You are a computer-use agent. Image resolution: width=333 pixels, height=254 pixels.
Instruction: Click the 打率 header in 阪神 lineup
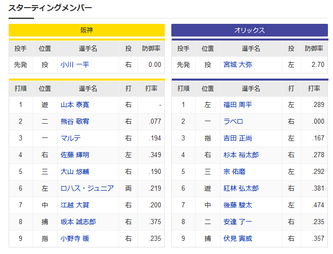[x=151, y=89]
